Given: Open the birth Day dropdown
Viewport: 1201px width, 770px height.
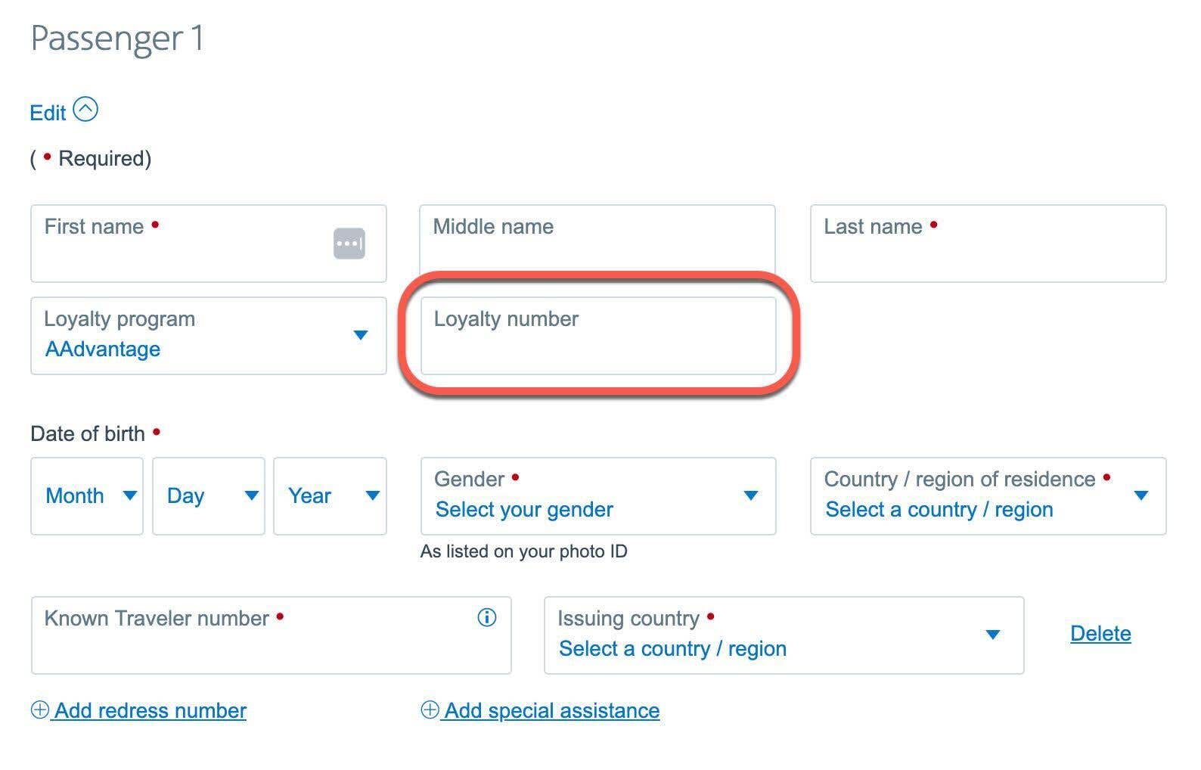Looking at the screenshot, I should pos(208,495).
